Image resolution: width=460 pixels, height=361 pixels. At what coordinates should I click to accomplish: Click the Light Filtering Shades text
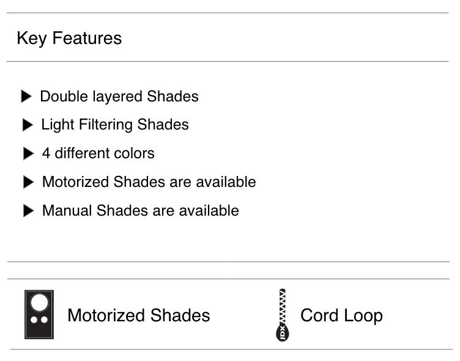(x=115, y=125)
